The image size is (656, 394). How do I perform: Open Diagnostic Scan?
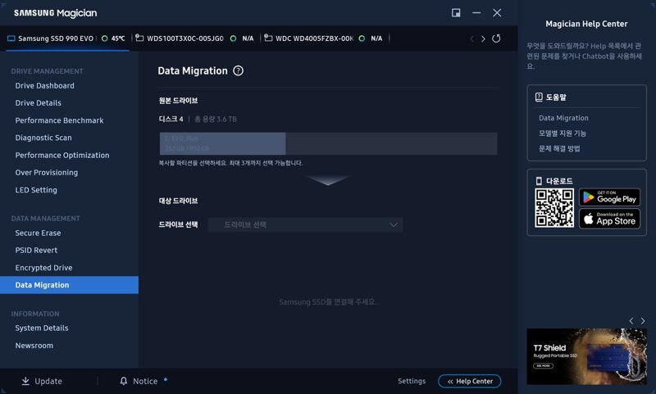click(x=43, y=138)
